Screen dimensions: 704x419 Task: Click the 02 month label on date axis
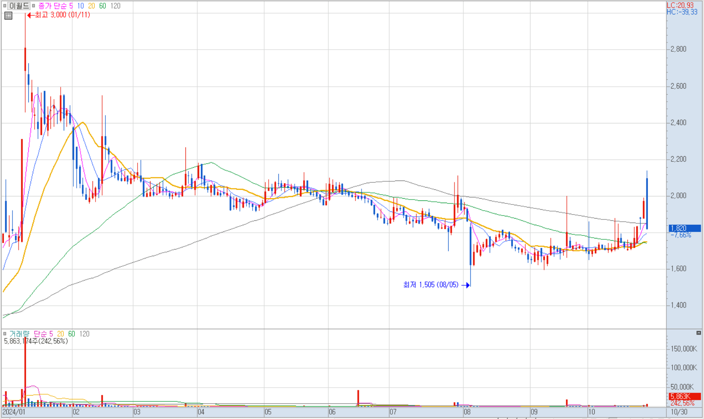pyautogui.click(x=77, y=412)
